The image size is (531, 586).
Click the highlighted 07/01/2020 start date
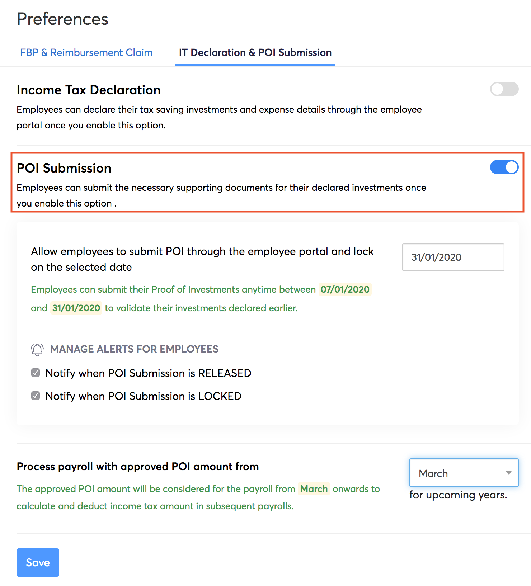point(345,289)
